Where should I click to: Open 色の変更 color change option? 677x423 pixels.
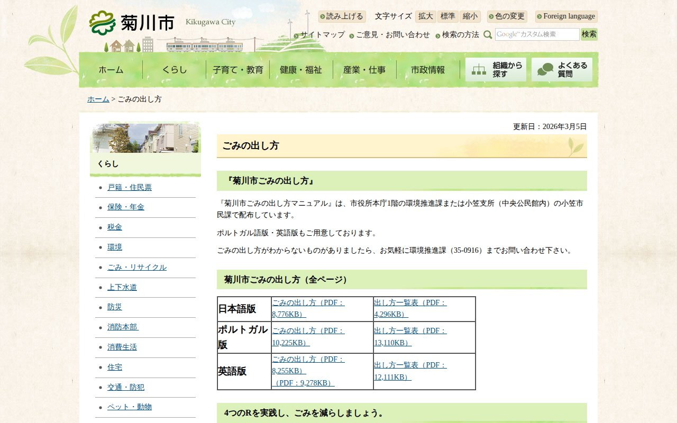(507, 16)
